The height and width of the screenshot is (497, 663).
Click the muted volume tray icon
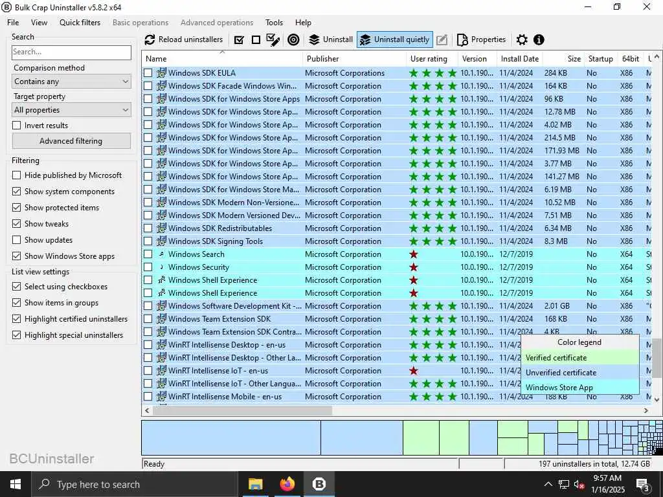[x=579, y=484]
